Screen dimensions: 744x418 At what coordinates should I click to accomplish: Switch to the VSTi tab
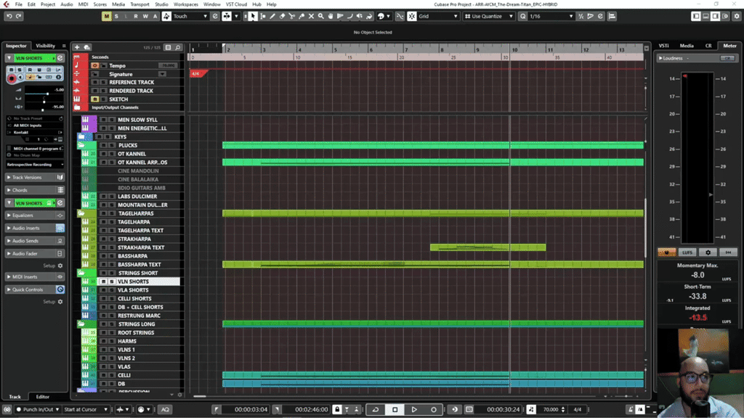pyautogui.click(x=664, y=46)
